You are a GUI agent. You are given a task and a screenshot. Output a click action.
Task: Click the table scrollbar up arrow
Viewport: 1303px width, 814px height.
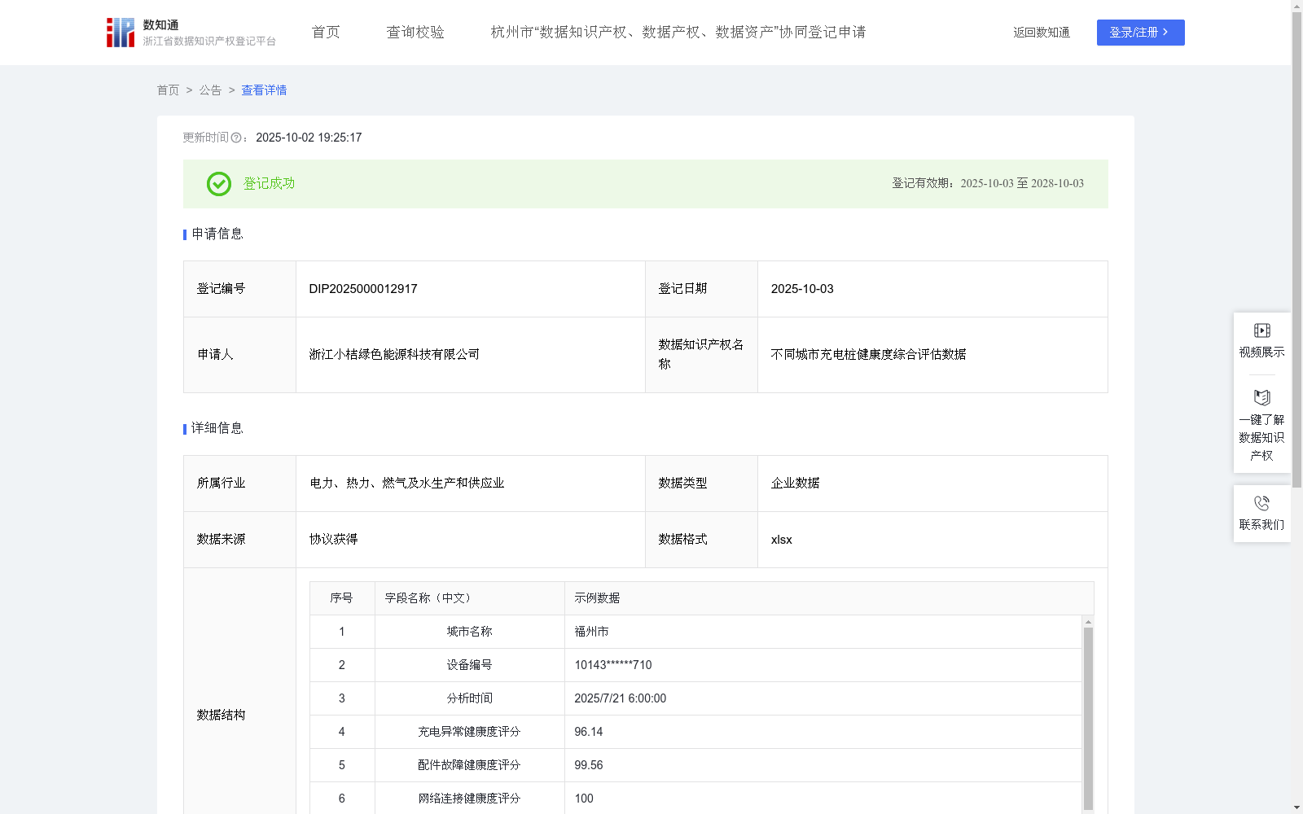[1088, 622]
